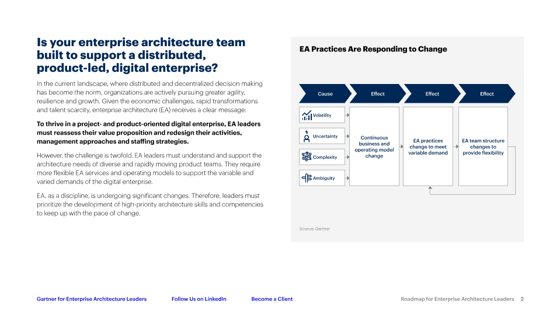Click the arrow right of the Volatility box

click(347, 115)
